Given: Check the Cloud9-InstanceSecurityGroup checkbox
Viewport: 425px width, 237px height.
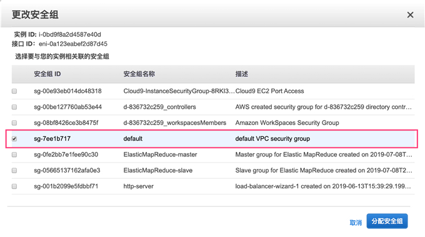Looking at the screenshot, I should tap(14, 91).
